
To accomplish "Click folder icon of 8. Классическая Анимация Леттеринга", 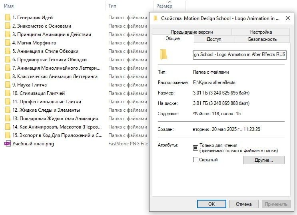I will 8,76.
